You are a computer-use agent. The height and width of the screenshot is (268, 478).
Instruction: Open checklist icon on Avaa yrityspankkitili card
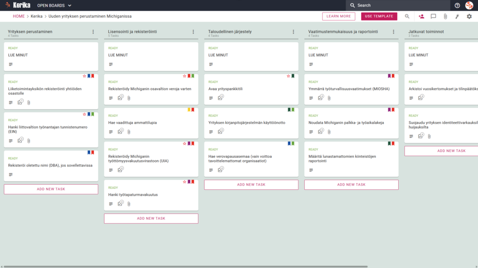220,98
